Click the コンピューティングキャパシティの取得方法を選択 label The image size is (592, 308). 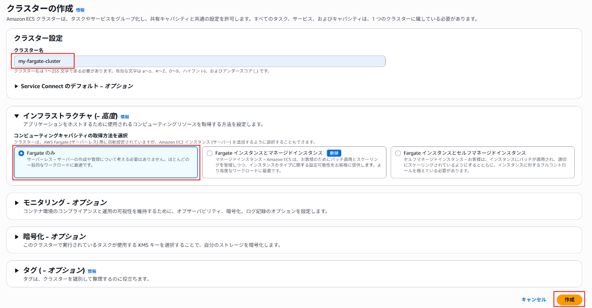(71, 135)
